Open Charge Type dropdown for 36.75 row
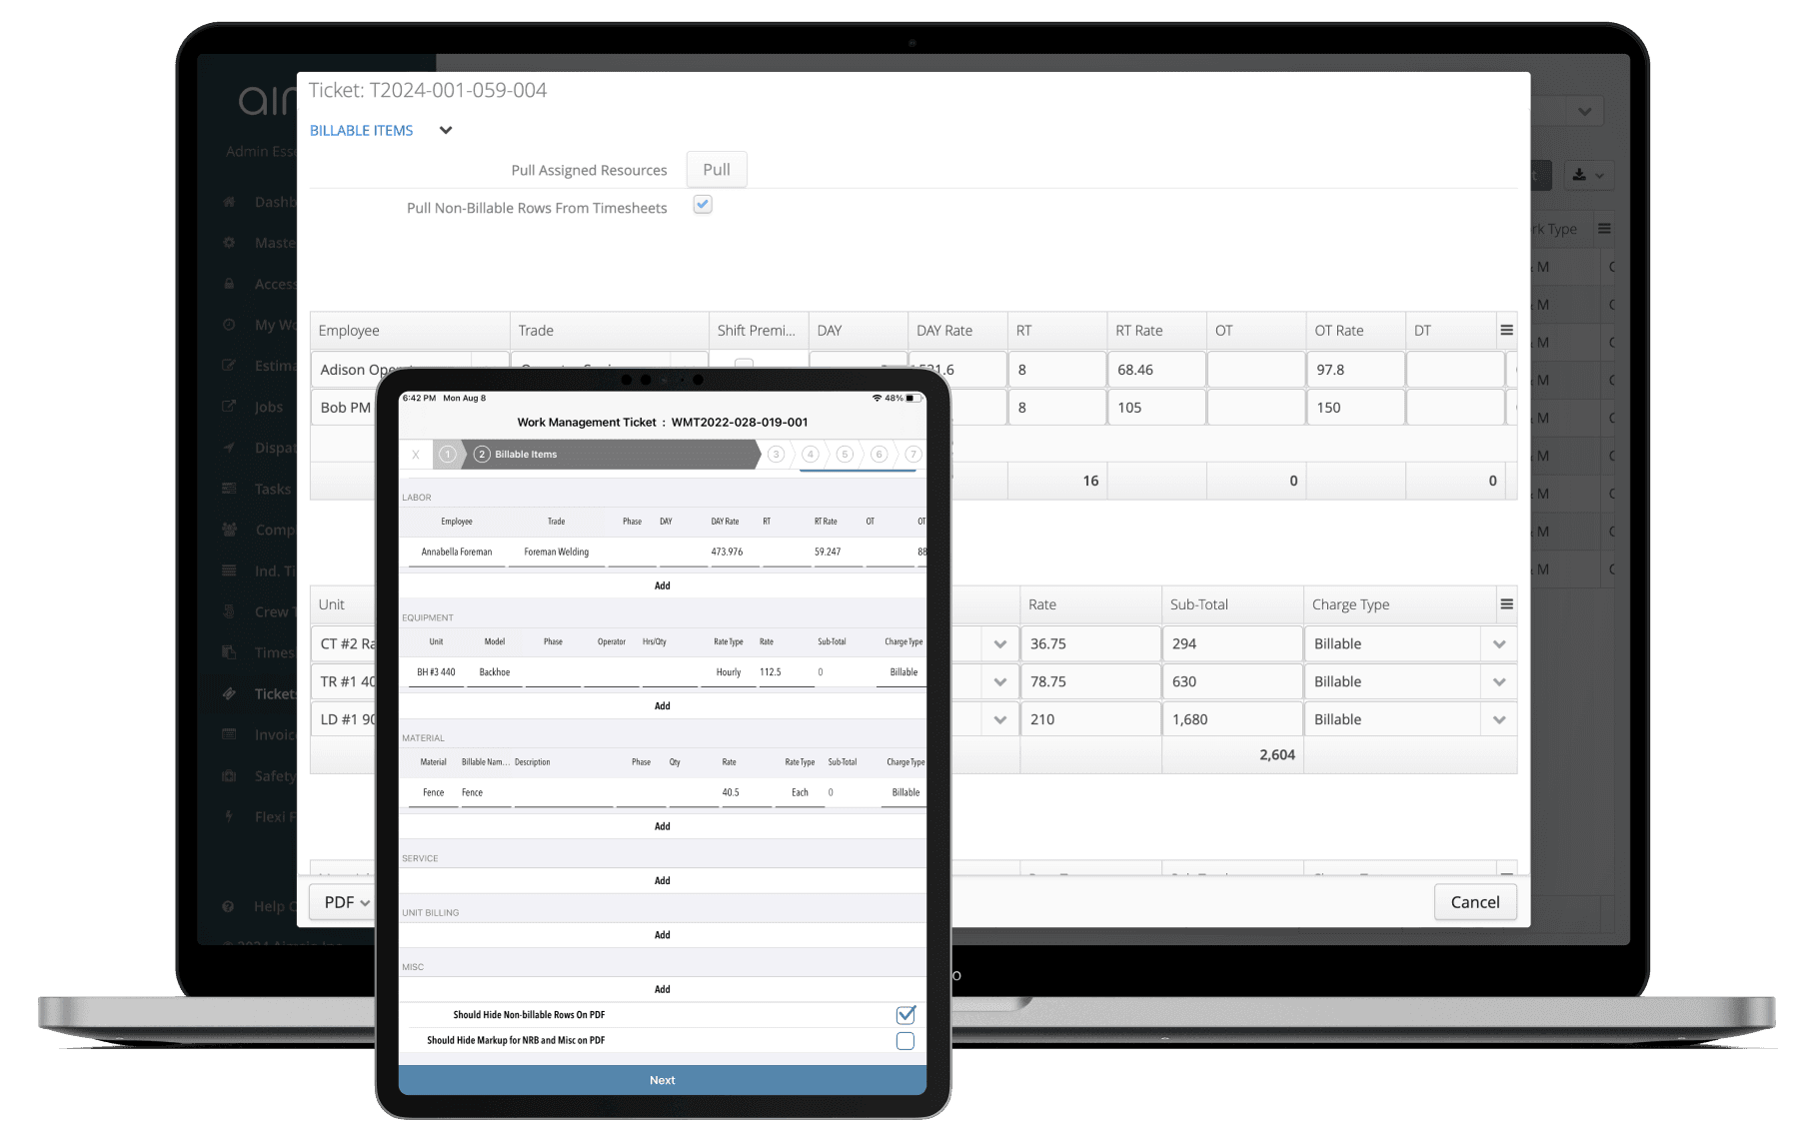Screen dimensions: 1812x1122 1498,644
